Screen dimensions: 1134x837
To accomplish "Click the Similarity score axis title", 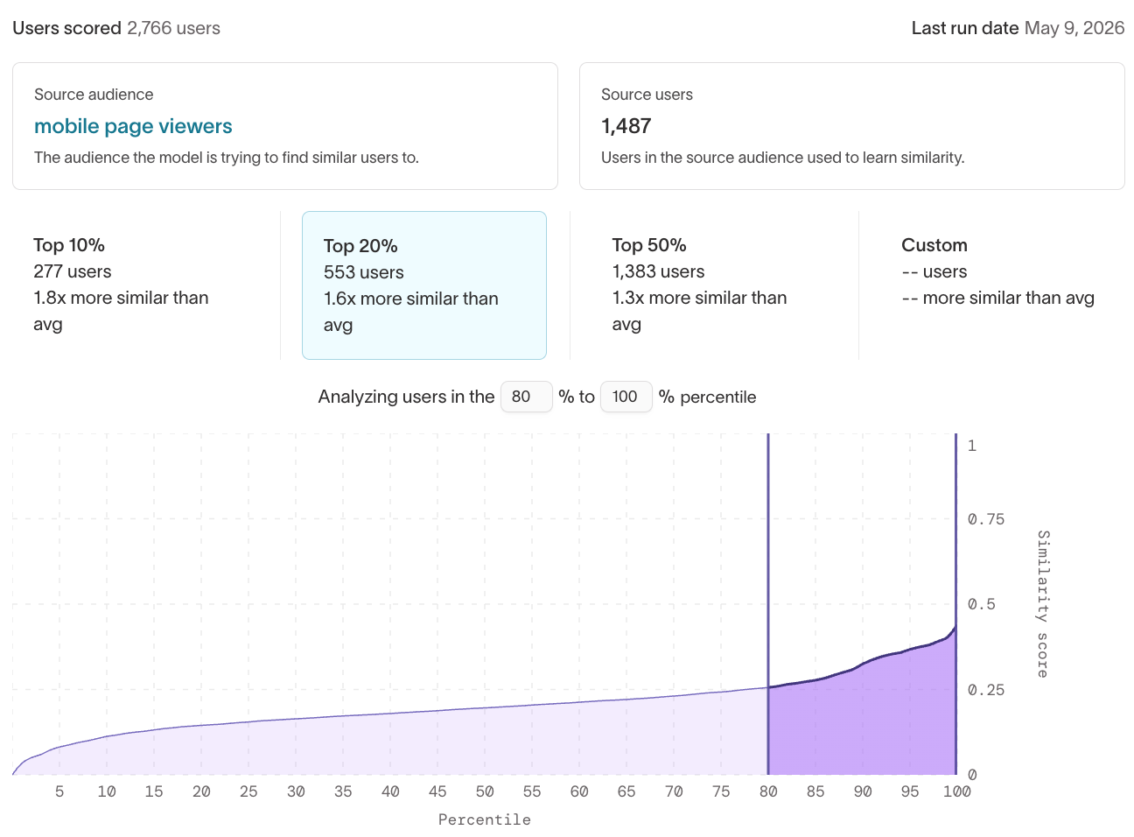I will pyautogui.click(x=1042, y=604).
